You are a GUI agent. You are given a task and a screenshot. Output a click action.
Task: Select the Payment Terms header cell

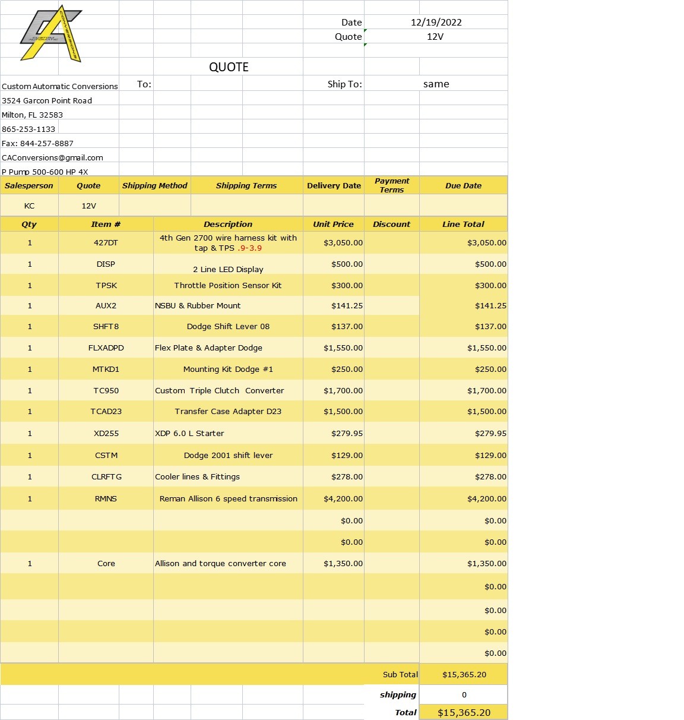pyautogui.click(x=392, y=185)
